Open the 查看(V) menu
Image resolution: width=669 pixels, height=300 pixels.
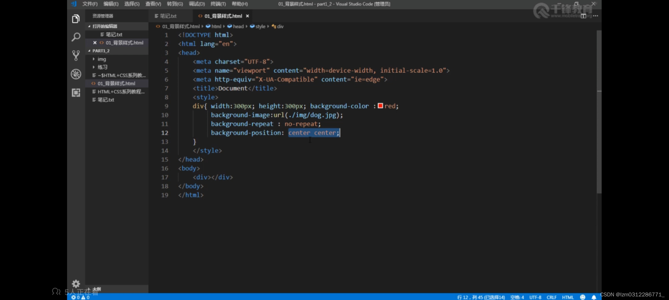tap(153, 4)
